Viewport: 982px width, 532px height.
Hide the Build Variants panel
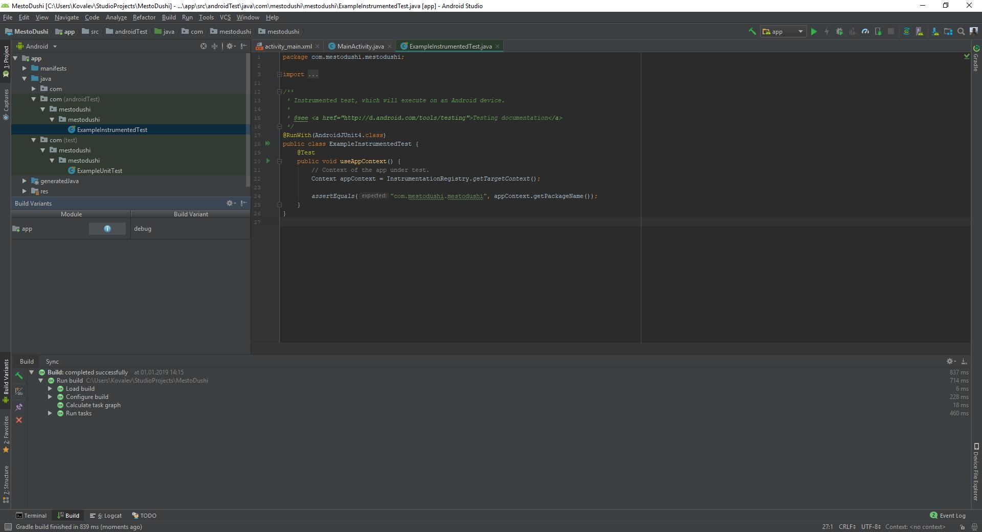(x=244, y=203)
